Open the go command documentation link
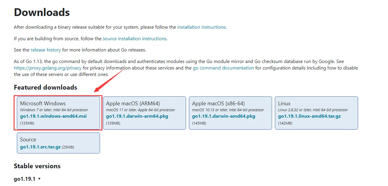This screenshot has width=388, height=186. coord(223,68)
